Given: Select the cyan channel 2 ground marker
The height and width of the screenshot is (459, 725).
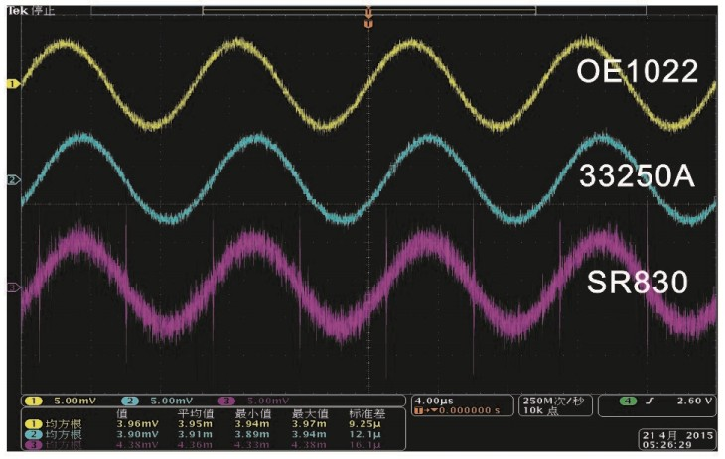Looking at the screenshot, I should [13, 180].
